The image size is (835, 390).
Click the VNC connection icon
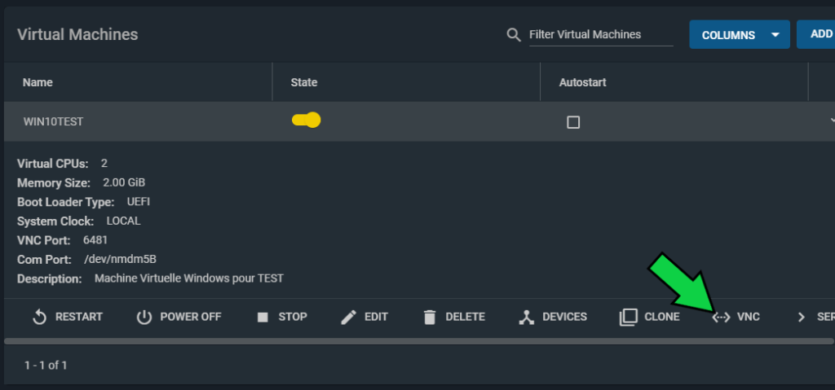click(x=721, y=318)
